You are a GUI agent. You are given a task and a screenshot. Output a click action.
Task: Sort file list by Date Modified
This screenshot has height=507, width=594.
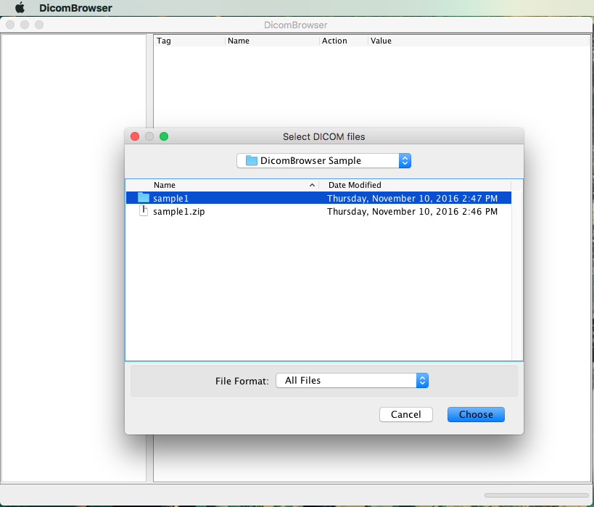(x=355, y=185)
